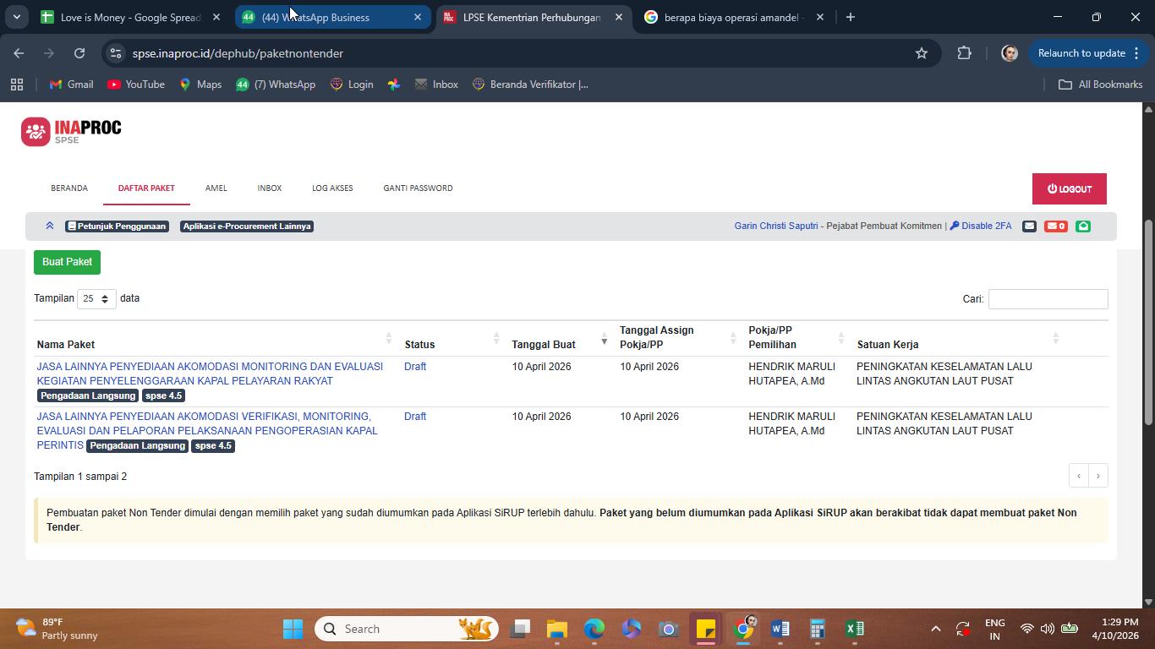Open the red unread messages badge icon
The width and height of the screenshot is (1155, 649).
click(x=1055, y=226)
